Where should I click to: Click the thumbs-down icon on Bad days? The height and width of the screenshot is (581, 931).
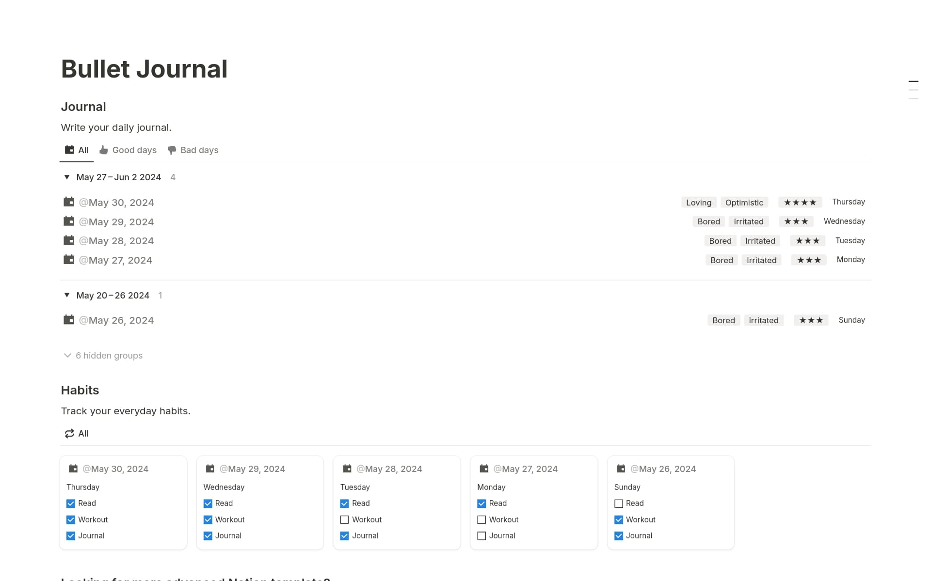[172, 150]
